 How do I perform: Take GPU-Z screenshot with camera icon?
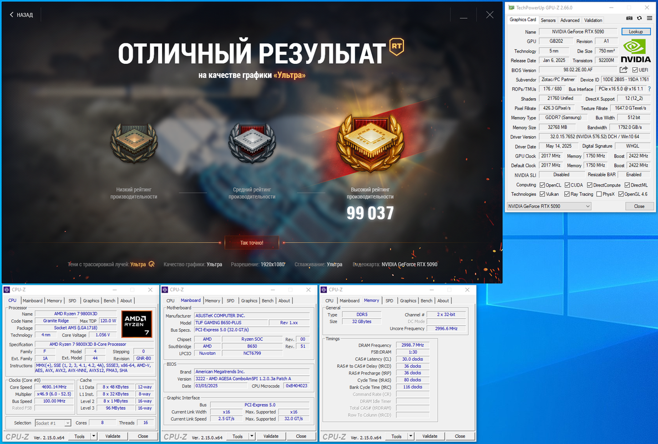click(629, 18)
